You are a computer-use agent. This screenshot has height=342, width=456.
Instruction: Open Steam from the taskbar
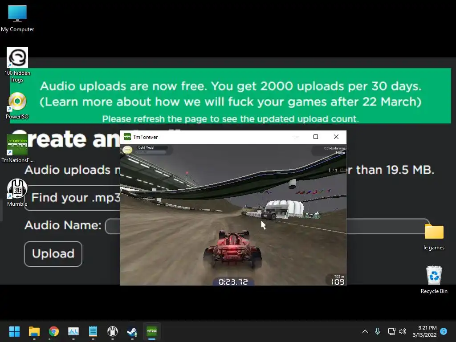click(x=132, y=331)
